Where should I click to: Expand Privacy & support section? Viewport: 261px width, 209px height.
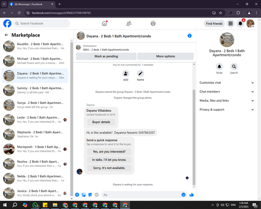coord(227,110)
